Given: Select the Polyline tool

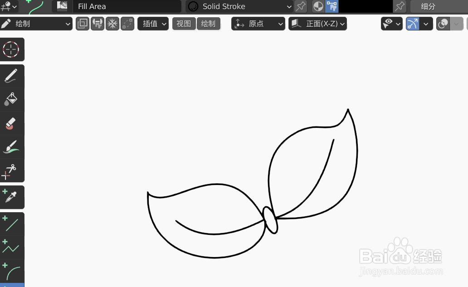Looking at the screenshot, I should tap(12, 247).
